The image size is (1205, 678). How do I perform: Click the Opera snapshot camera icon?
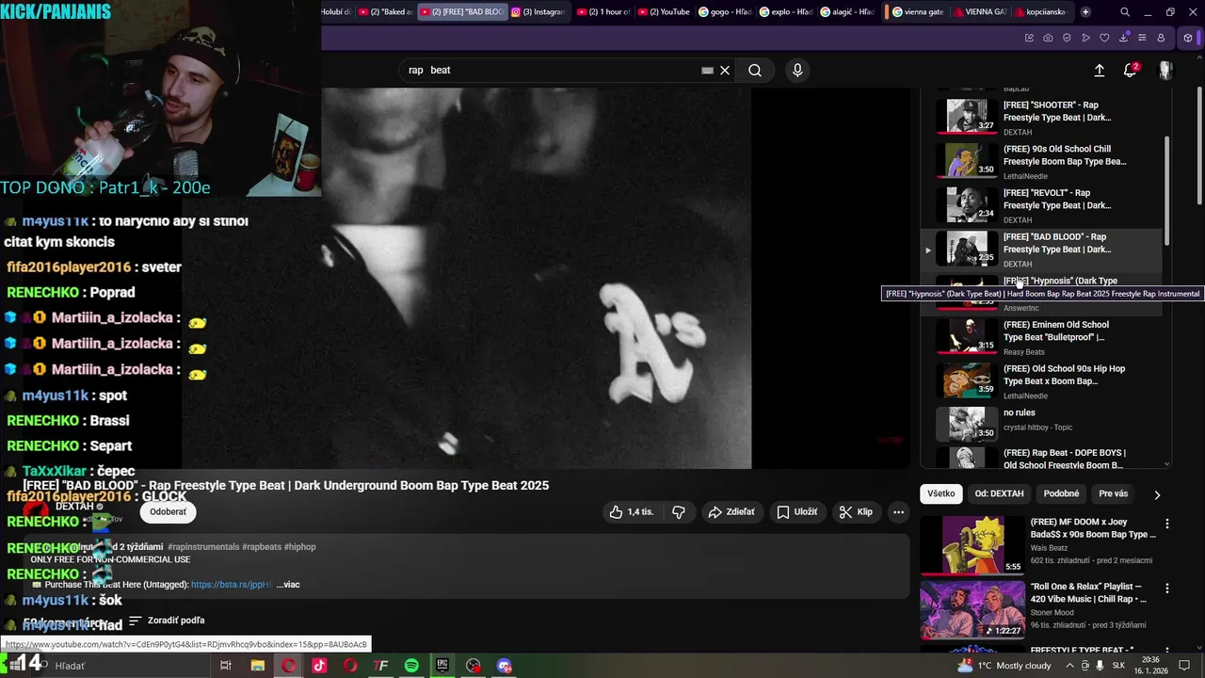pos(1048,38)
